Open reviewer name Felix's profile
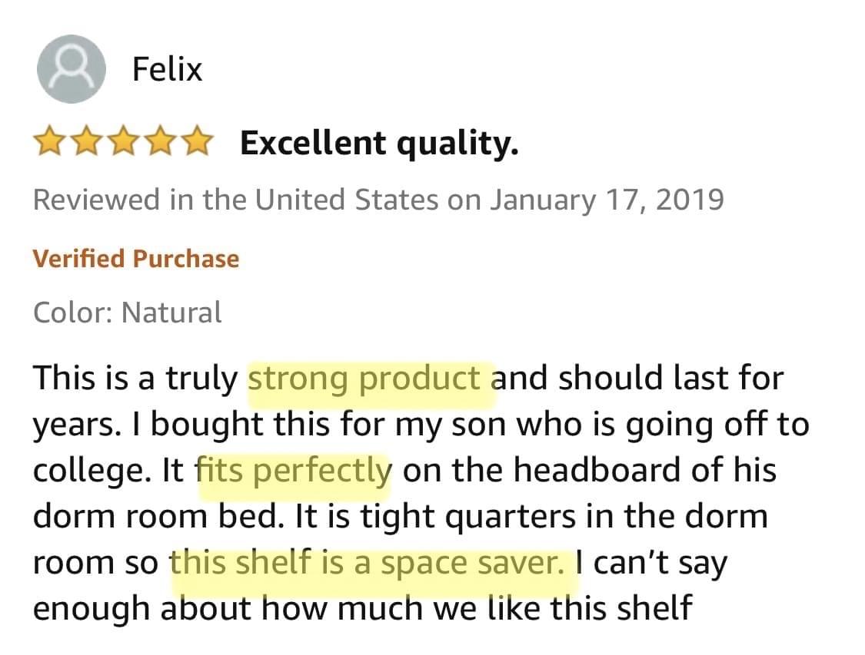Screen dimensions: 865x655 [x=167, y=69]
